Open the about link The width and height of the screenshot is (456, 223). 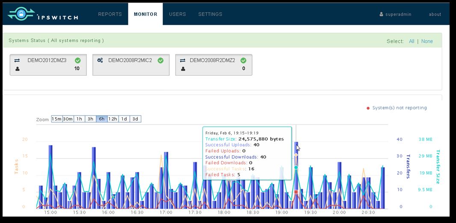[x=435, y=14]
